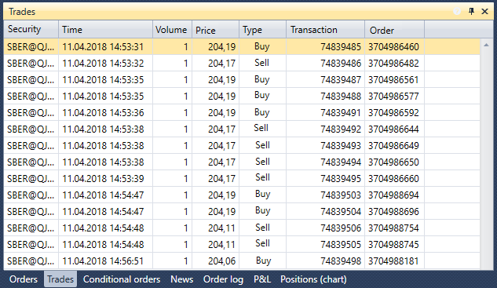The image size is (497, 288).
Task: Click order number 3704986460
Action: [393, 46]
